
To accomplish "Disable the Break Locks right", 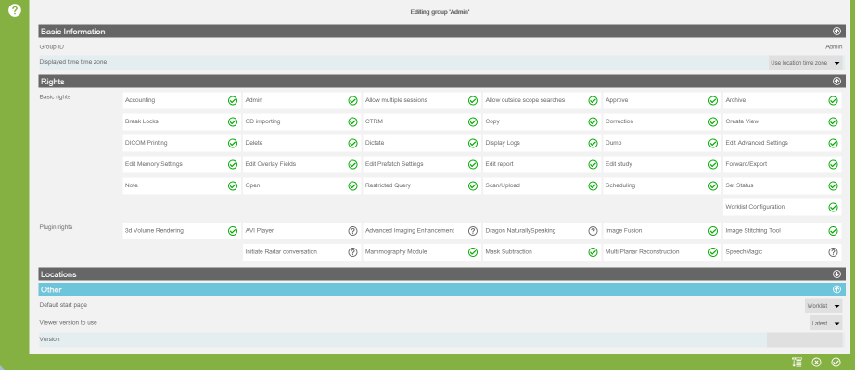I will [233, 121].
